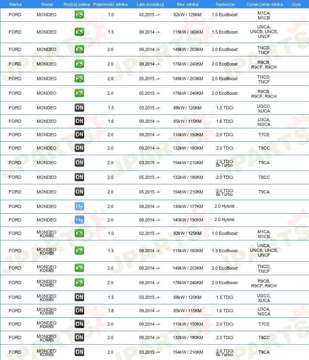Click the Pojemność silnika column header

click(110, 4)
